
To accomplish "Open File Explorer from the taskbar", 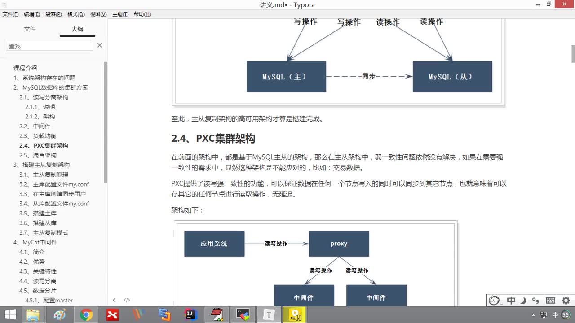I will (32, 315).
